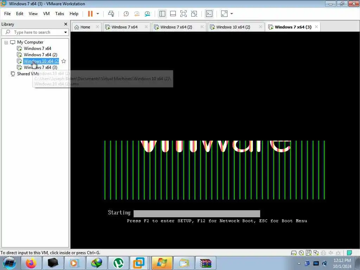
Task: Close the Library panel
Action: tap(66, 24)
